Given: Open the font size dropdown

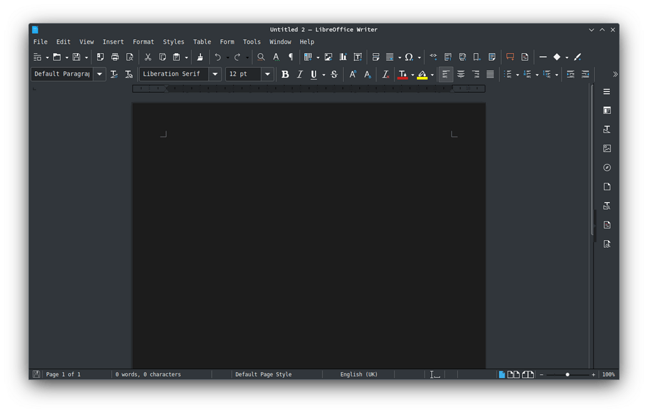Looking at the screenshot, I should pos(267,74).
